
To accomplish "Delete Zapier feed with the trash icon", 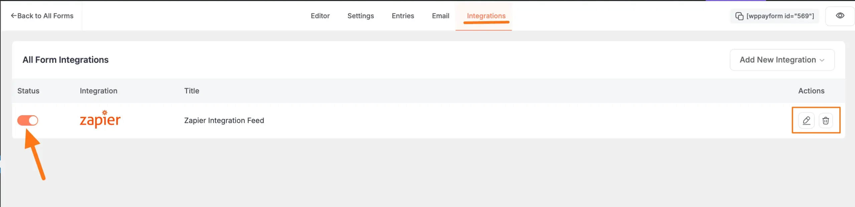I will point(826,121).
